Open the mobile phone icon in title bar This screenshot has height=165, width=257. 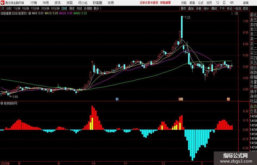(x=224, y=3)
